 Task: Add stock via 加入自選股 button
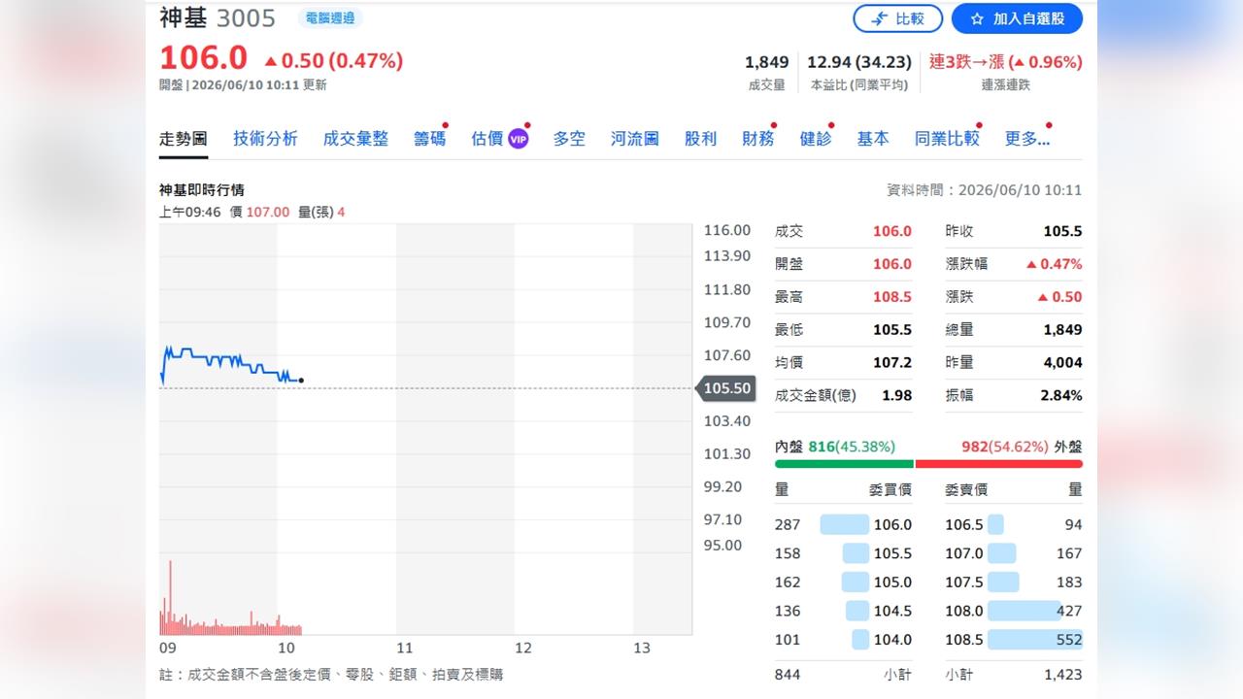1017,18
